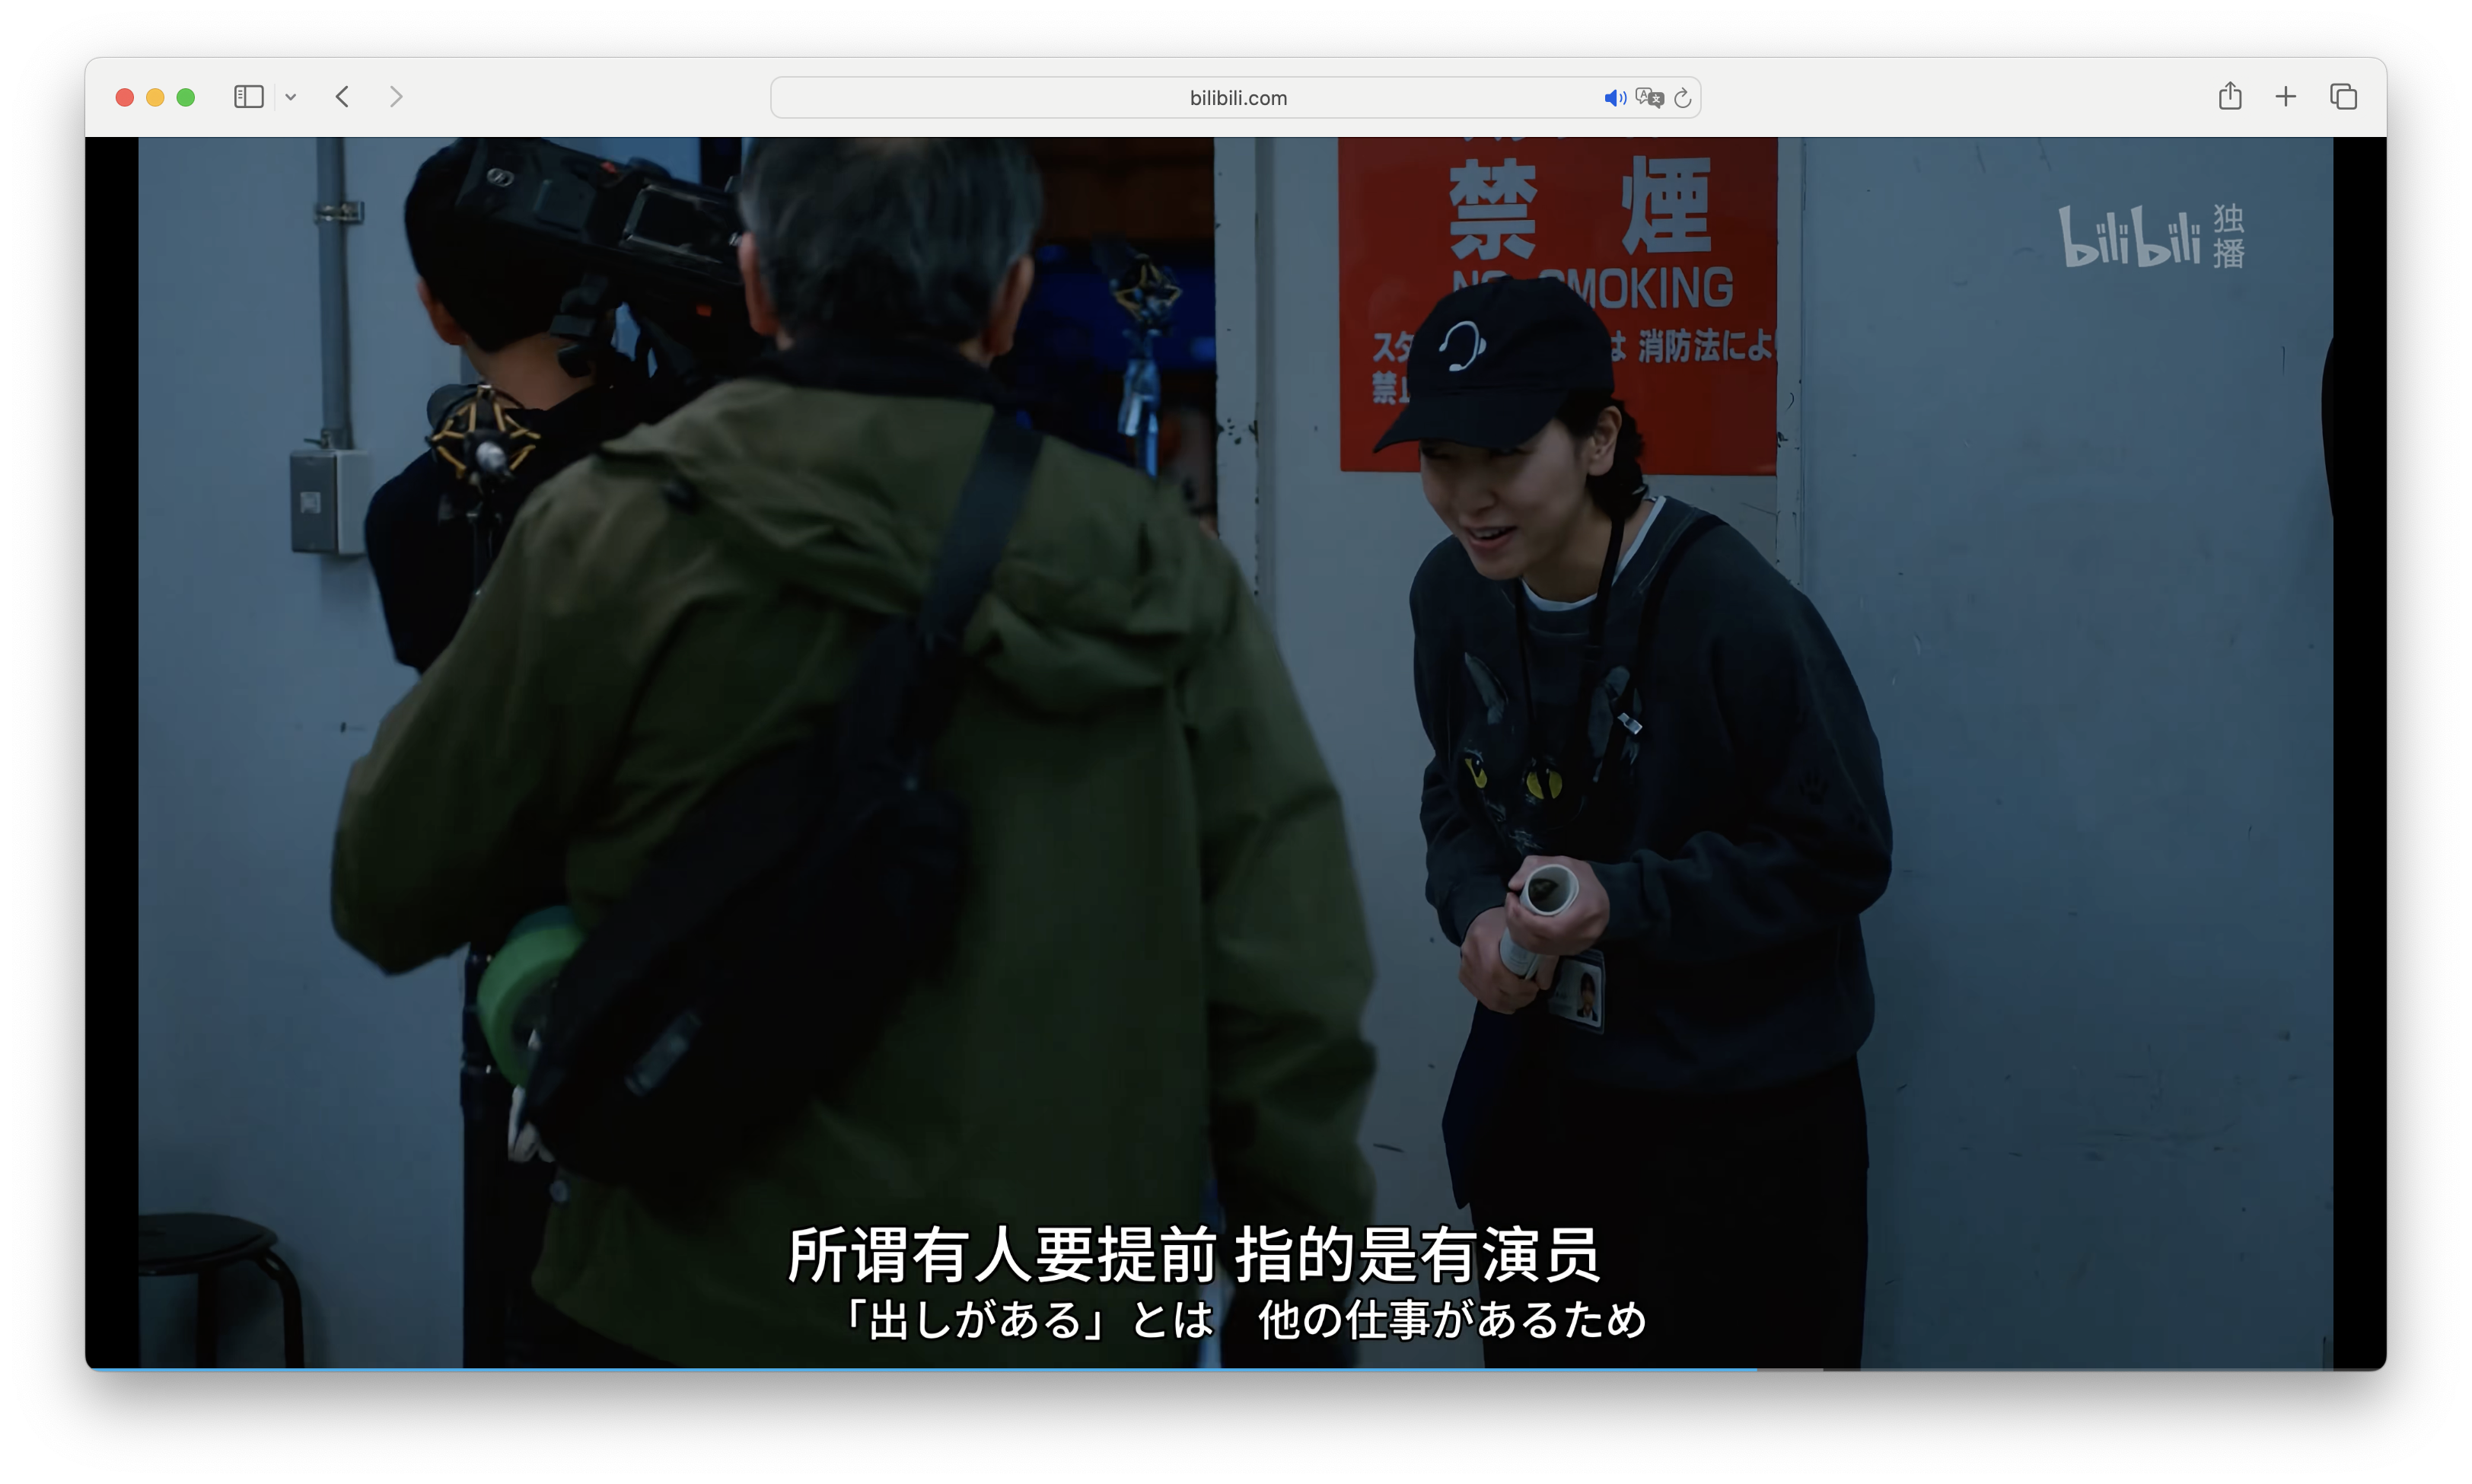Screen dimensions: 2472x1484
Task: Show the tab overview
Action: coord(2343,97)
